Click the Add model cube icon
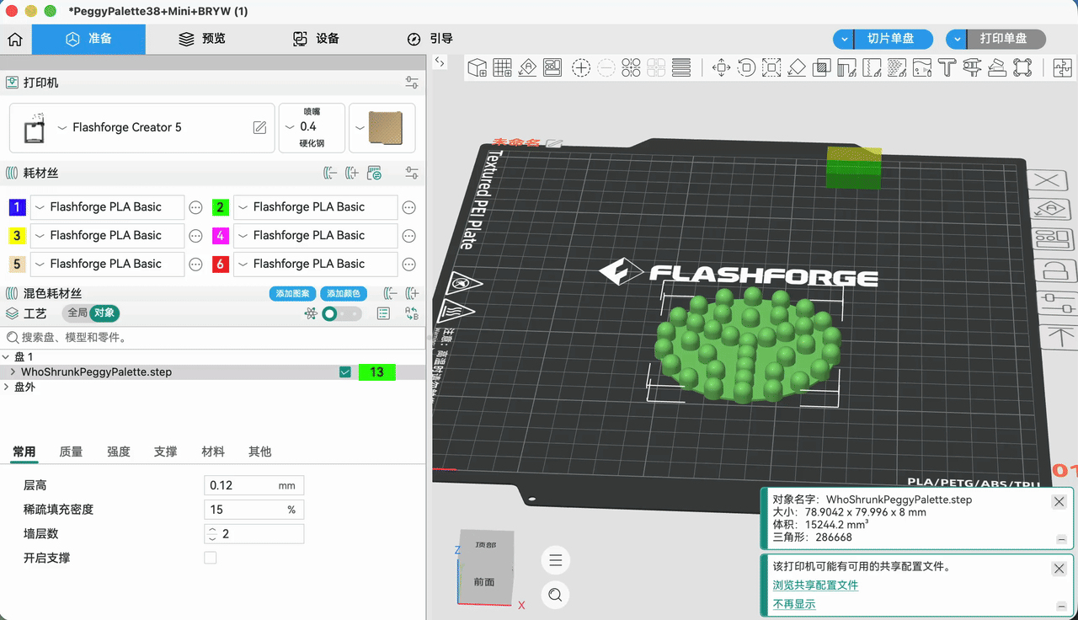 478,68
